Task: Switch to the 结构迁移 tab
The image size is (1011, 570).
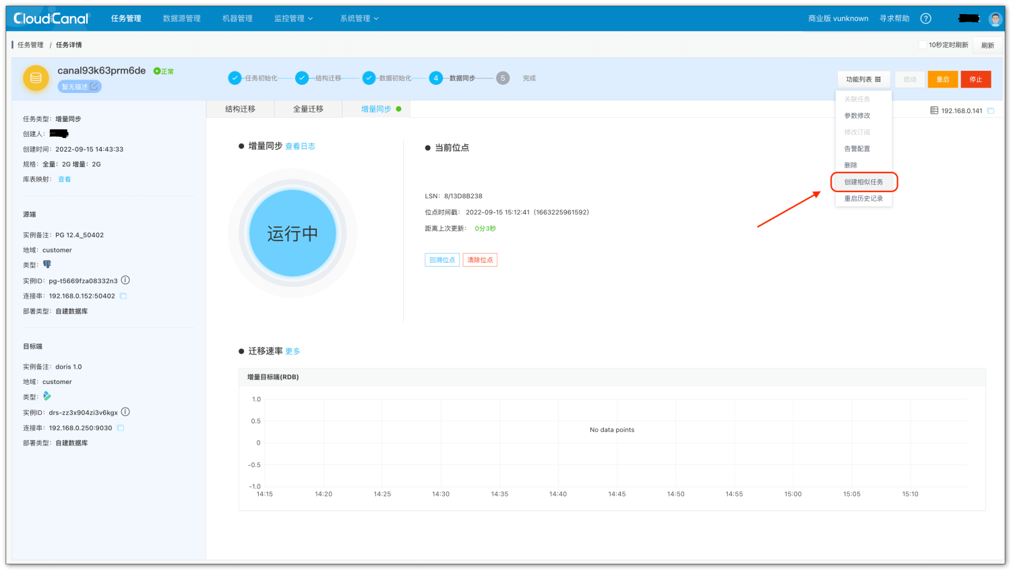Action: (240, 109)
